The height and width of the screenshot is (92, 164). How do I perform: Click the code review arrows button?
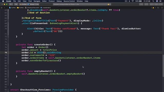click(x=146, y=4)
